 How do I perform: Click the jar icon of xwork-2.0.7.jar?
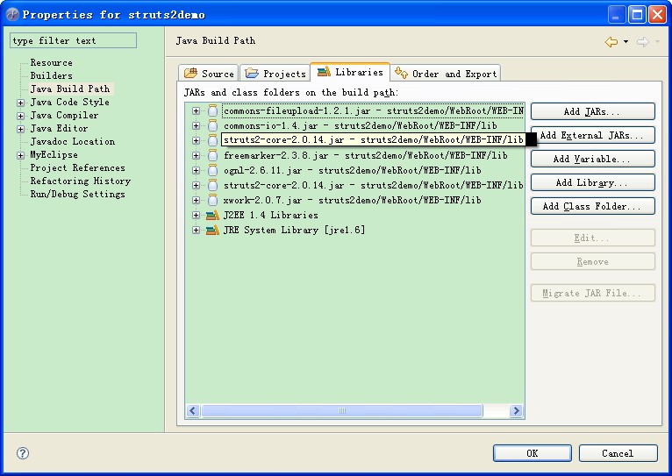coord(212,200)
